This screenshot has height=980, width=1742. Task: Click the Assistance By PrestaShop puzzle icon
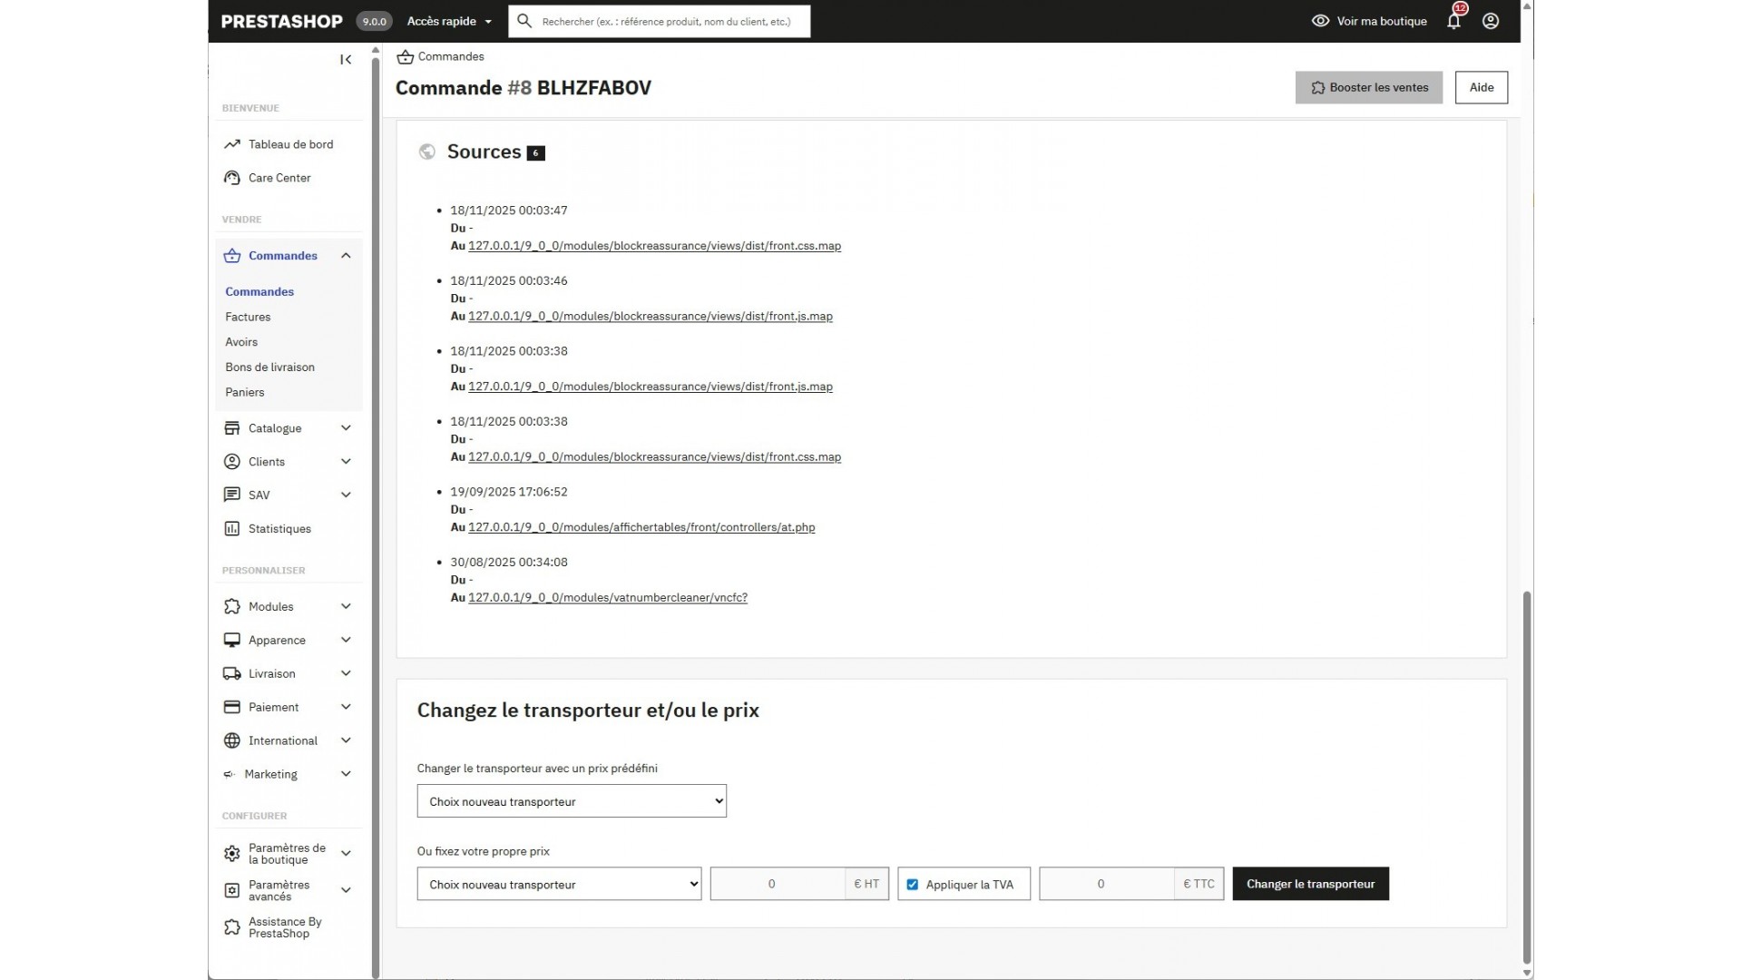tap(232, 927)
